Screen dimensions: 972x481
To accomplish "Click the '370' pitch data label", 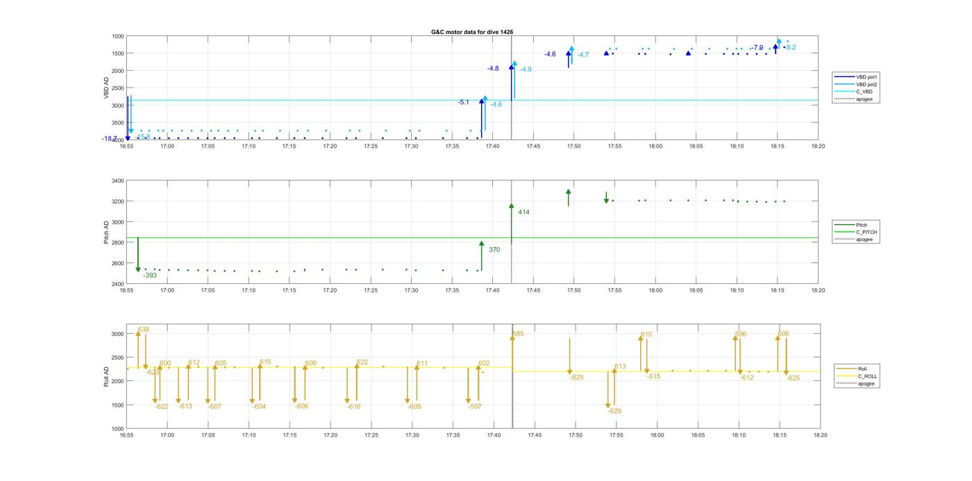I will coord(494,250).
